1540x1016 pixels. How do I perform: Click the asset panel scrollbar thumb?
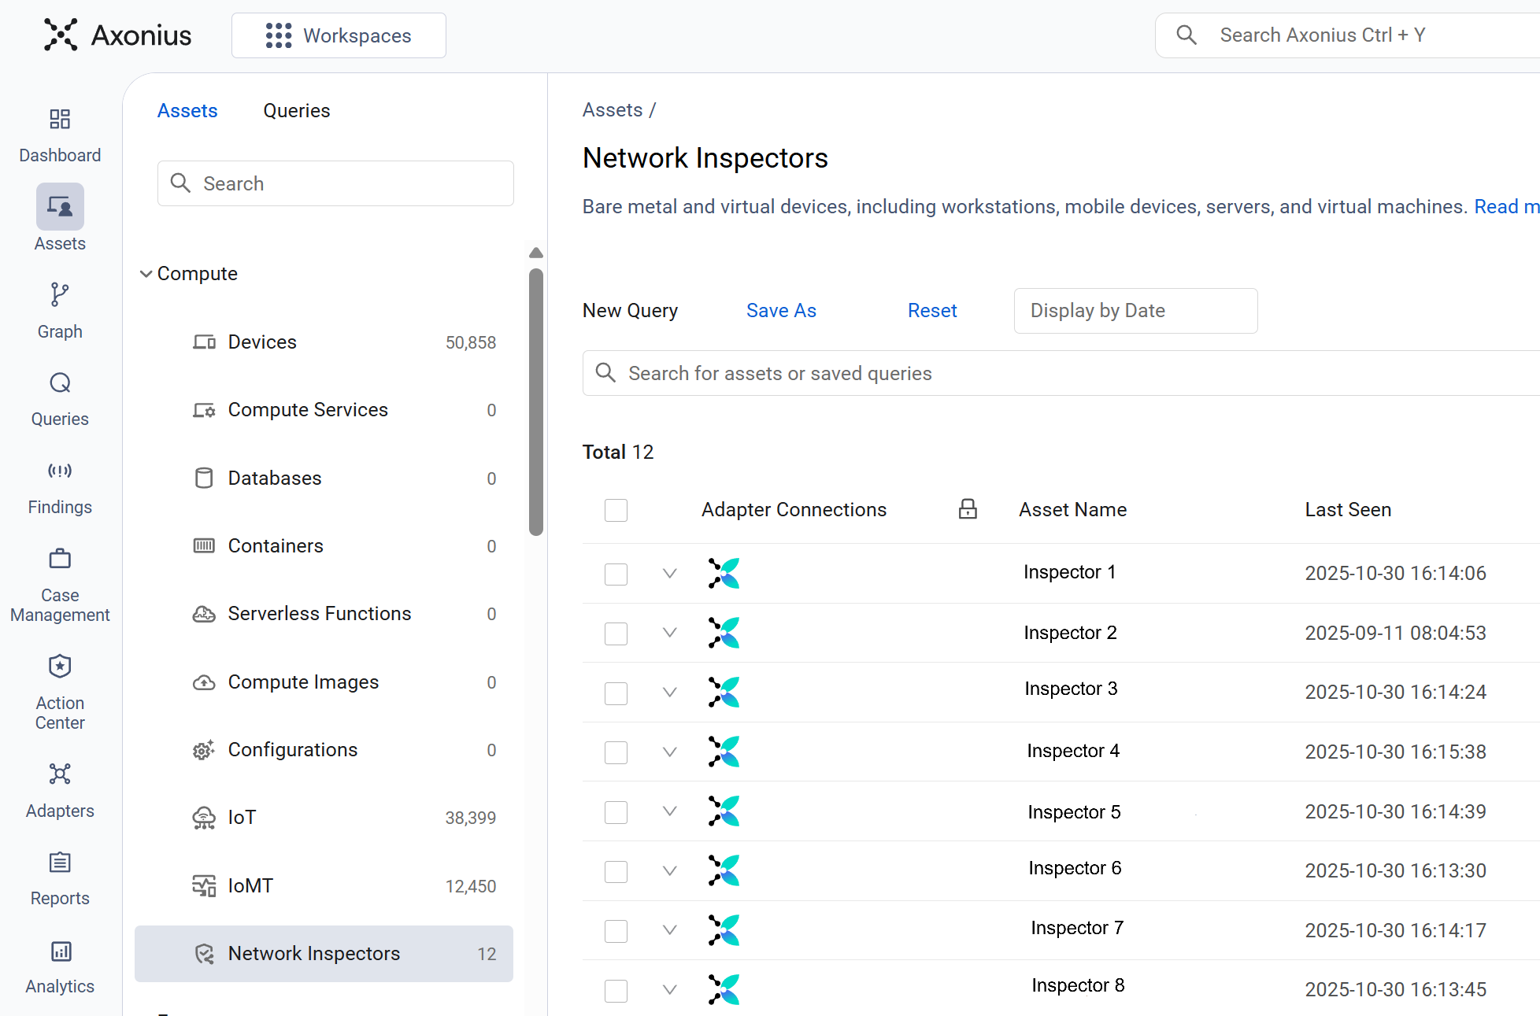[x=536, y=401]
